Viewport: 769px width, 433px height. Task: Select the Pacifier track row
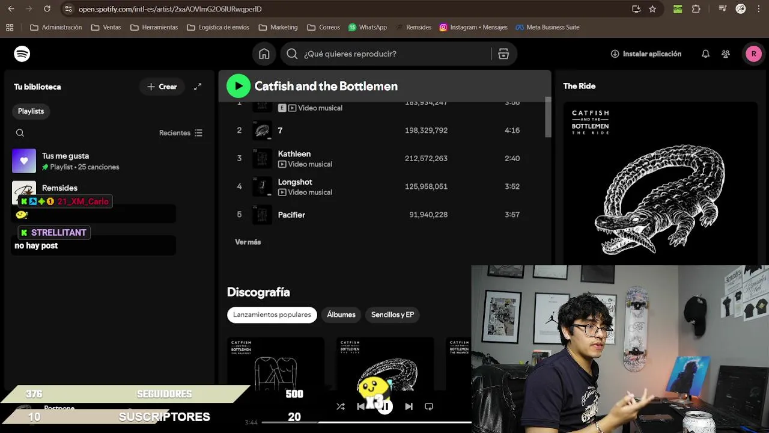(x=384, y=215)
